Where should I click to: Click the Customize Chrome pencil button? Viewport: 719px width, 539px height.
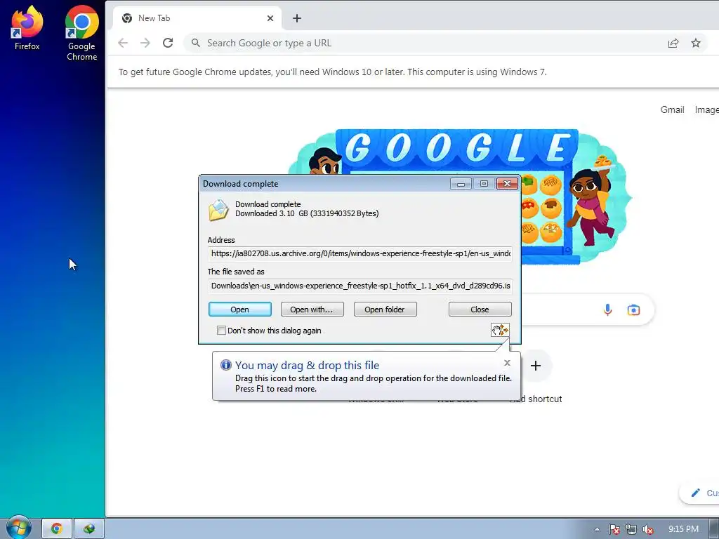(x=701, y=493)
